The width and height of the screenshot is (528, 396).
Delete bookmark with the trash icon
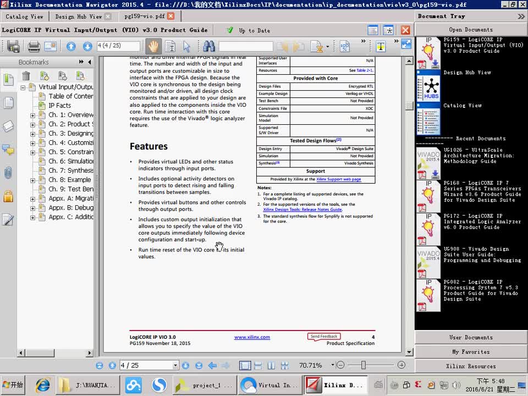26,76
